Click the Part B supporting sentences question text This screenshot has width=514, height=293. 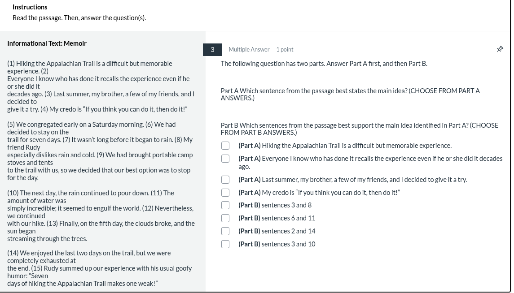coord(359,129)
